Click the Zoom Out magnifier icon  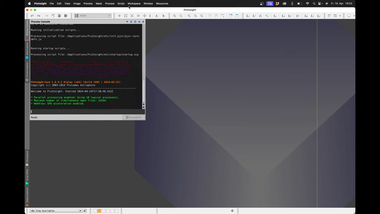[x=181, y=16]
